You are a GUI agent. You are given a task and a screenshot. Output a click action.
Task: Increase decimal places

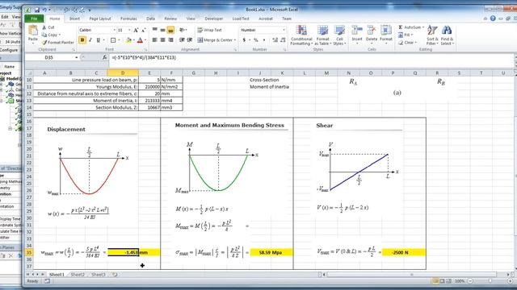(x=275, y=40)
